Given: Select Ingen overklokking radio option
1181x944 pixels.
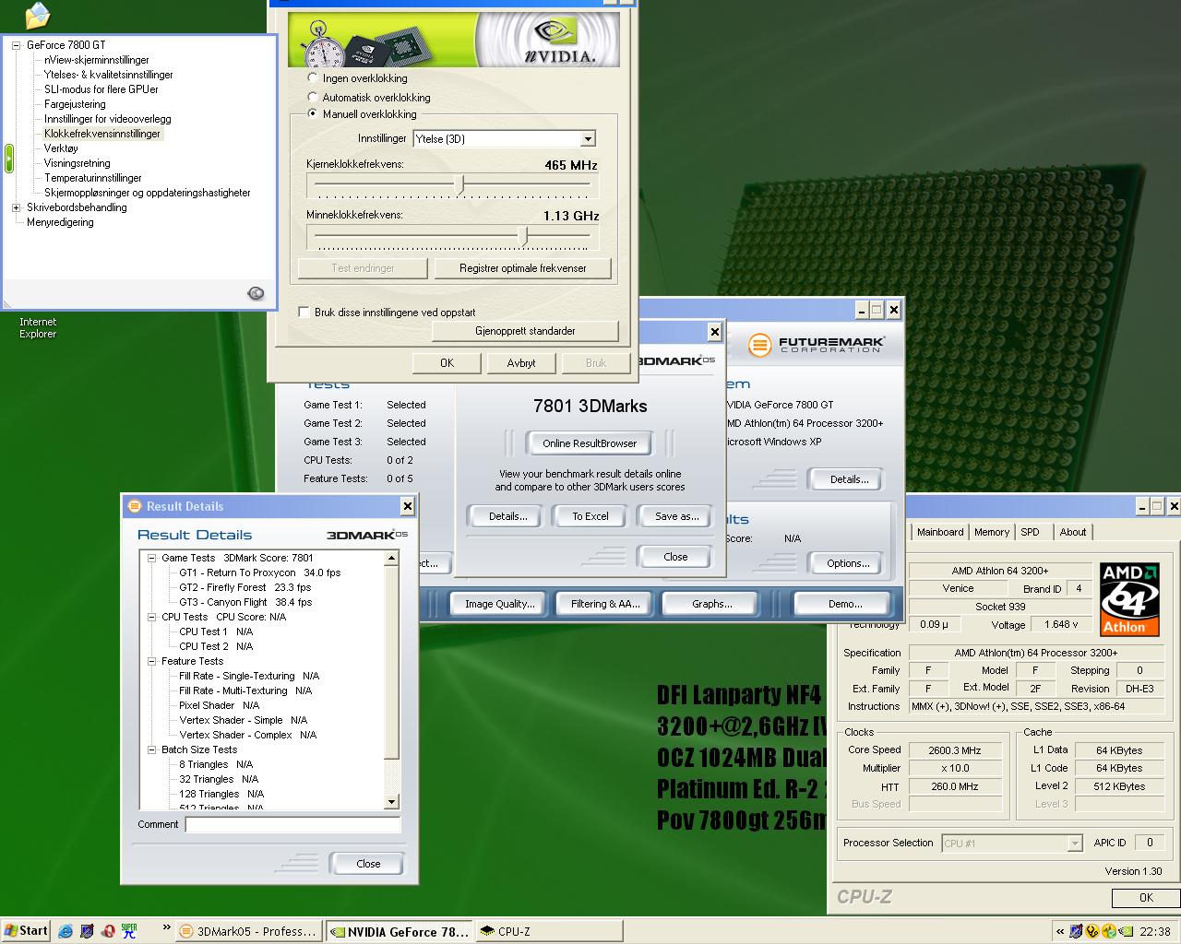Looking at the screenshot, I should [313, 78].
